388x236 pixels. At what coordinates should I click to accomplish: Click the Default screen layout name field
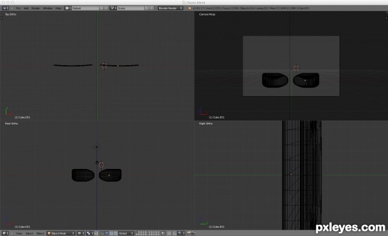[x=85, y=8]
